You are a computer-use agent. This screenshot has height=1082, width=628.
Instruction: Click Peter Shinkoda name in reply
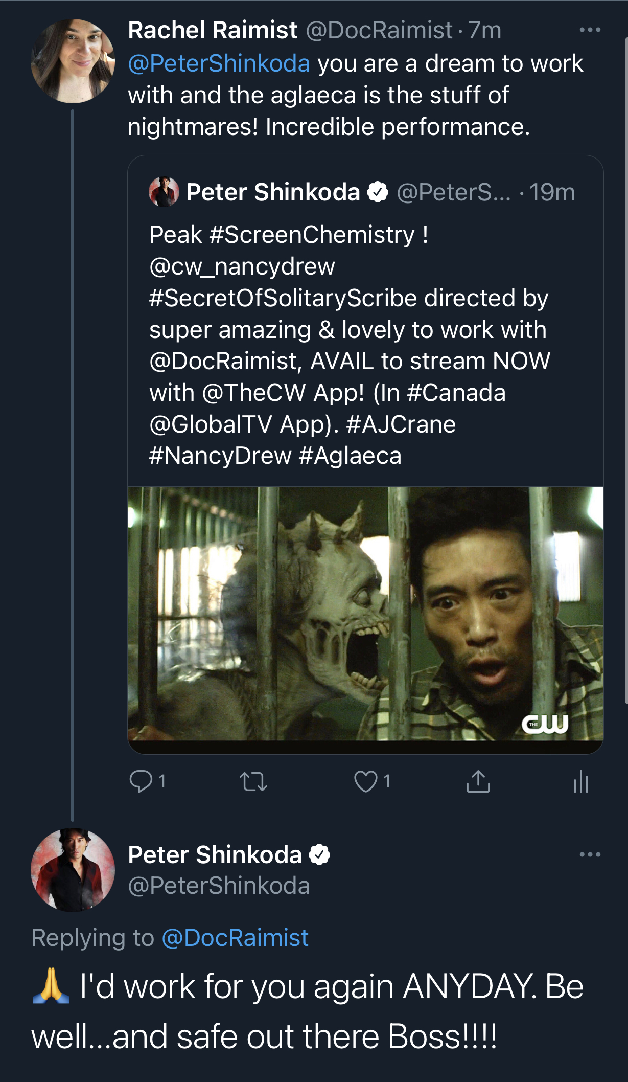coord(215,855)
